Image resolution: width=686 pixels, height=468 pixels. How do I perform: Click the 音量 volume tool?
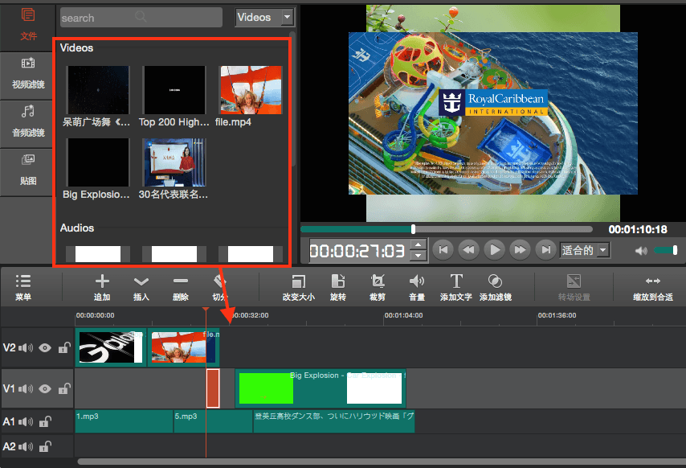pos(416,287)
